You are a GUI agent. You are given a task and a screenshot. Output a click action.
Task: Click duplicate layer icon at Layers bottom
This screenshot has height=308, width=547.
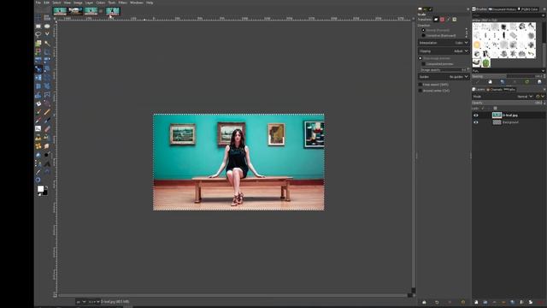pos(513,302)
